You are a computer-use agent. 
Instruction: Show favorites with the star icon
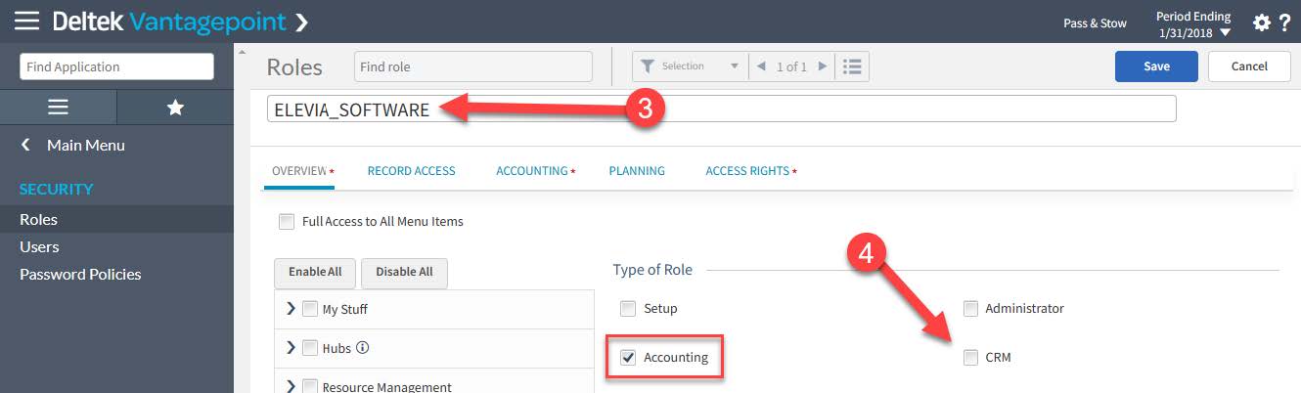click(x=175, y=107)
